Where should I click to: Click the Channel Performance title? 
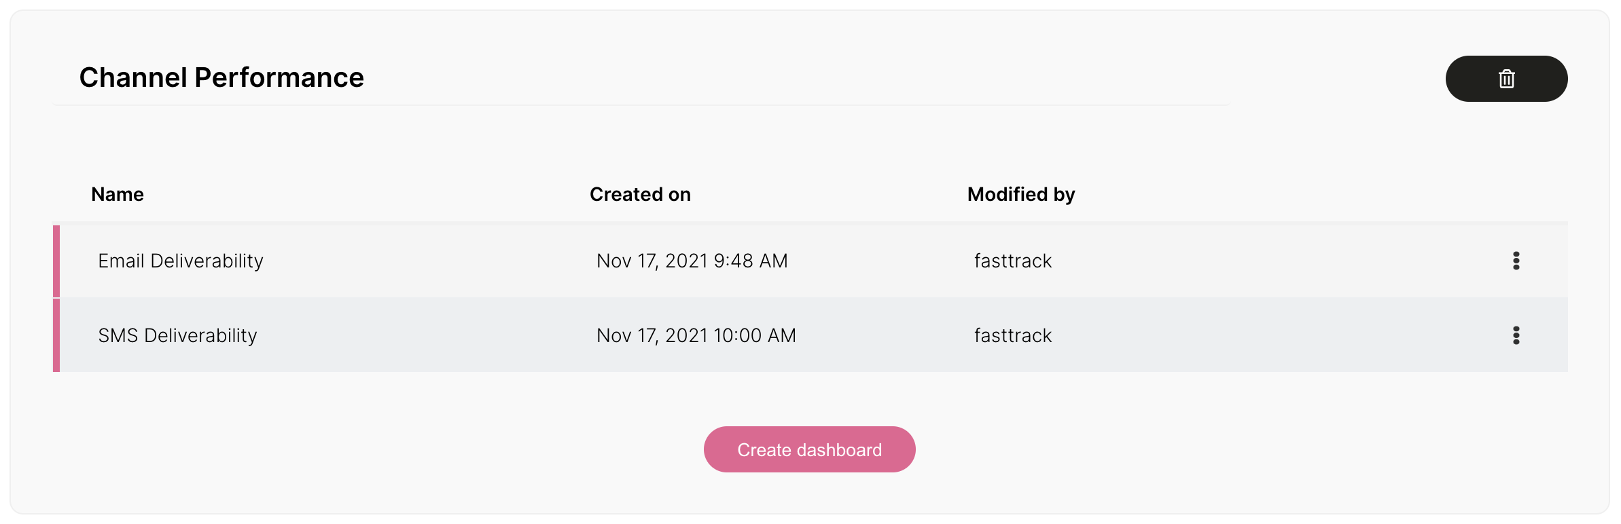pos(221,77)
